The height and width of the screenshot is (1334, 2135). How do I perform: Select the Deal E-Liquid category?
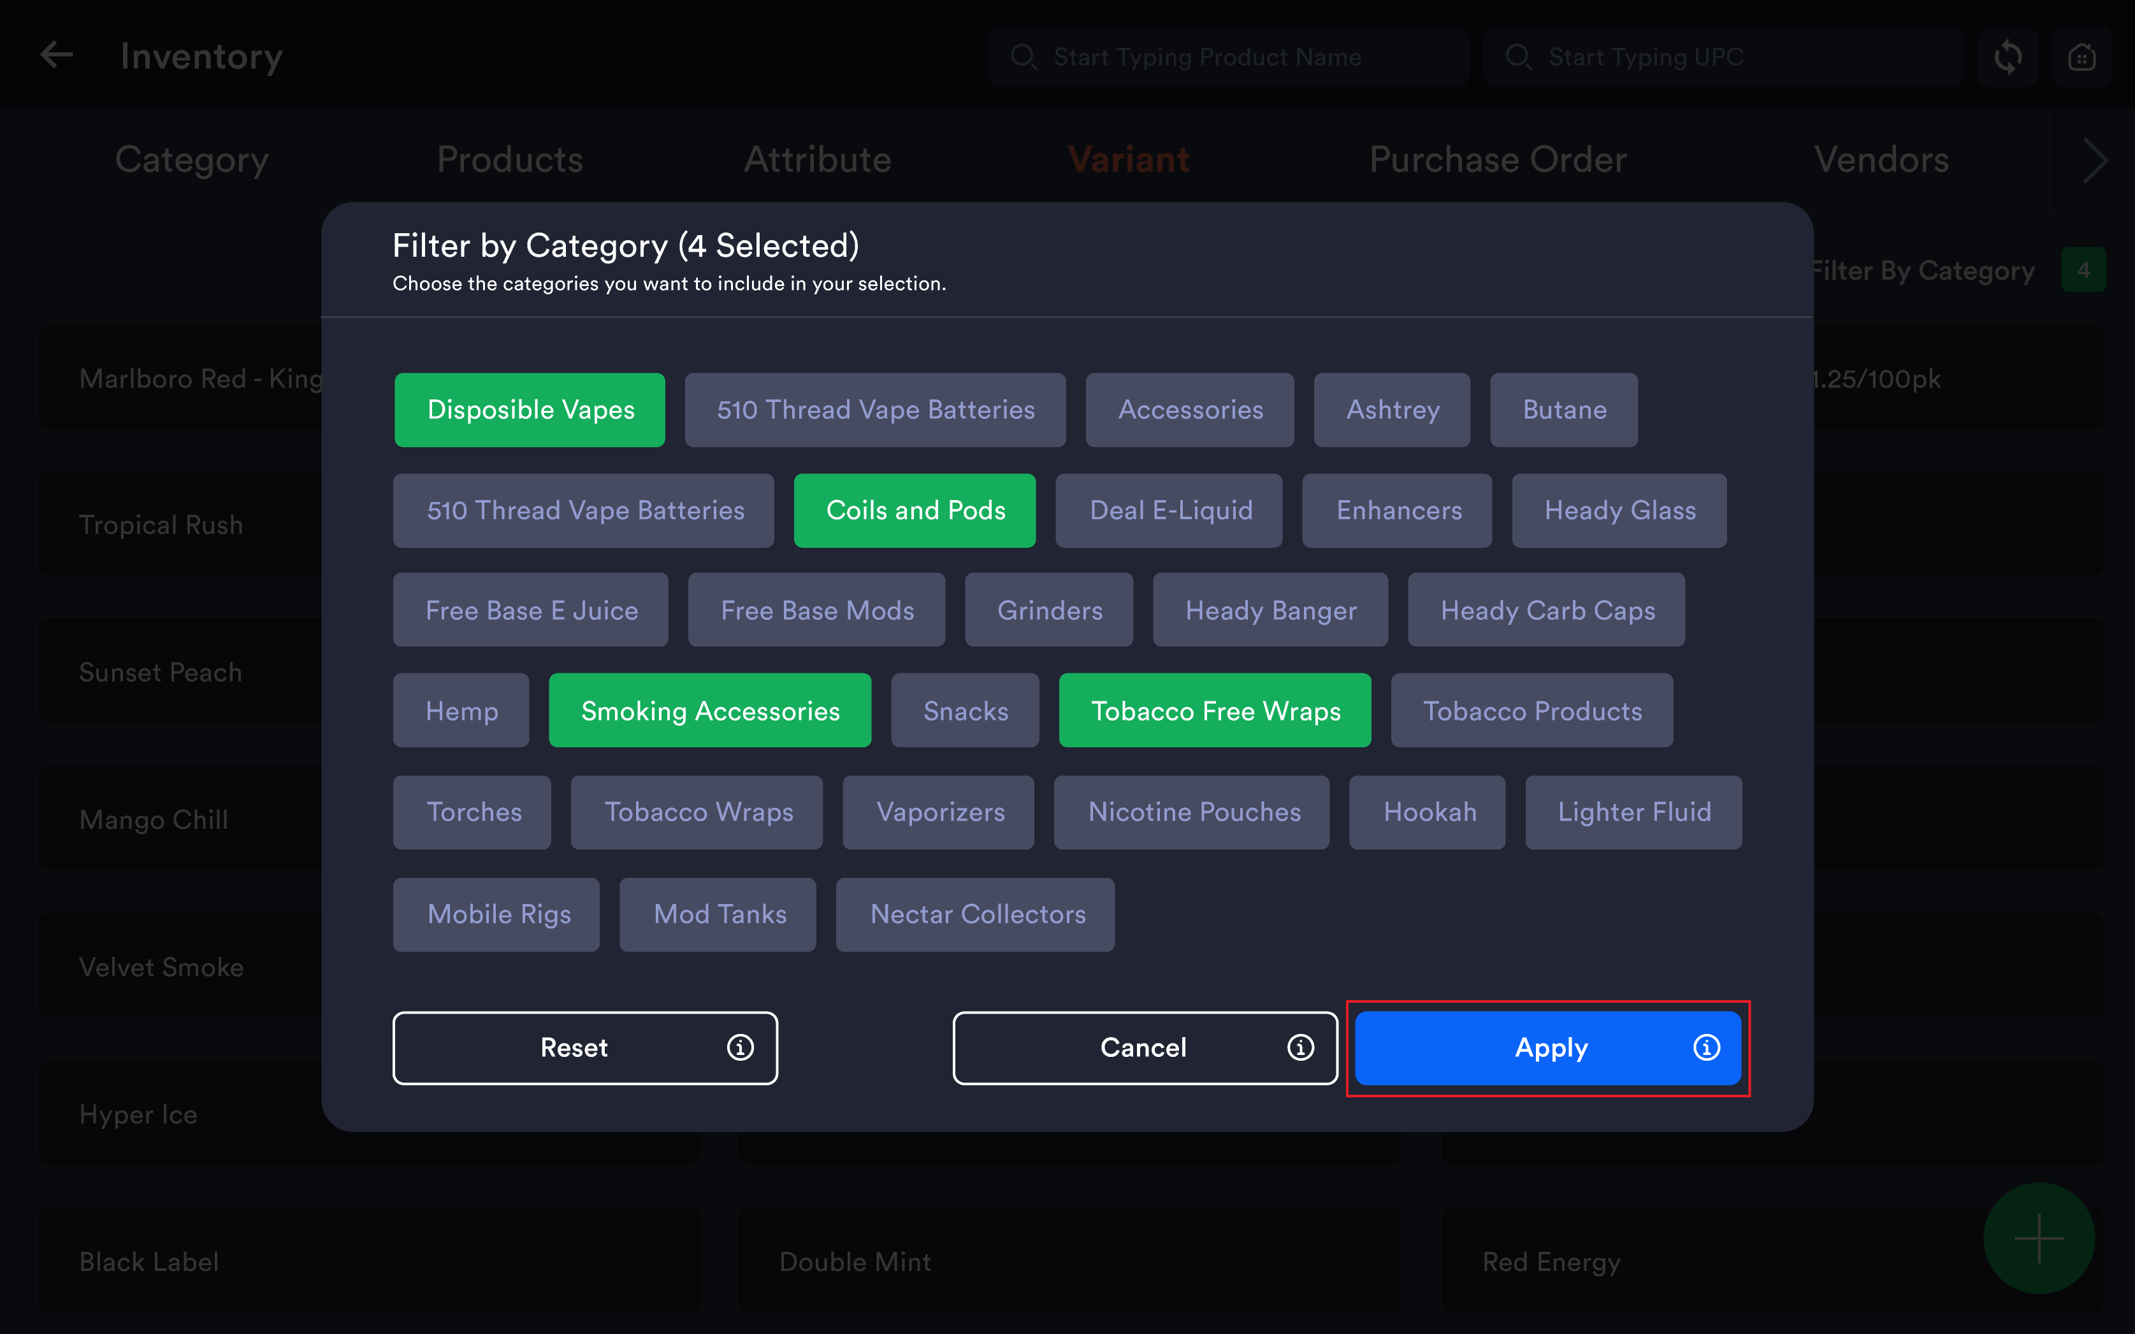(x=1169, y=511)
